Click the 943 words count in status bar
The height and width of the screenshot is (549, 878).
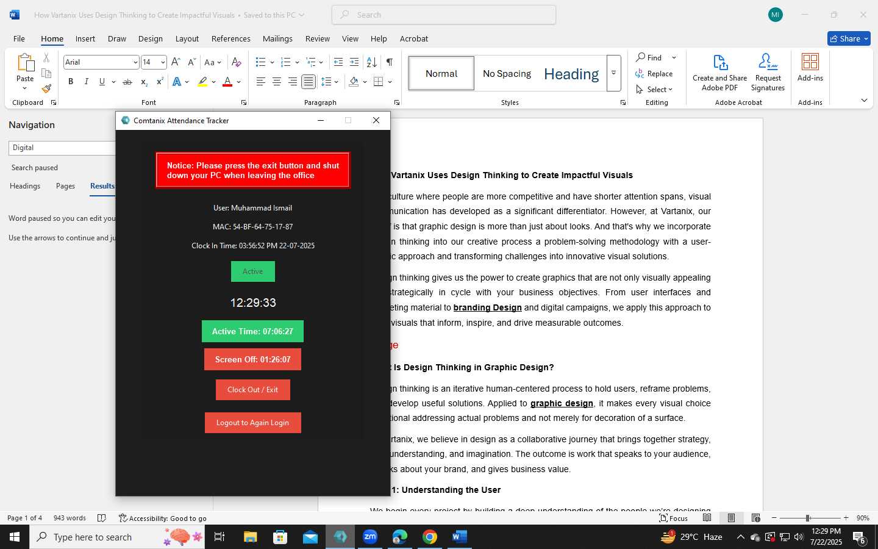tap(70, 518)
